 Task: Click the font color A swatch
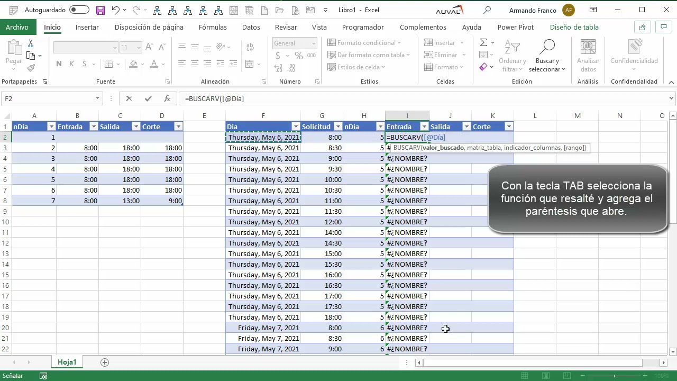pos(154,64)
